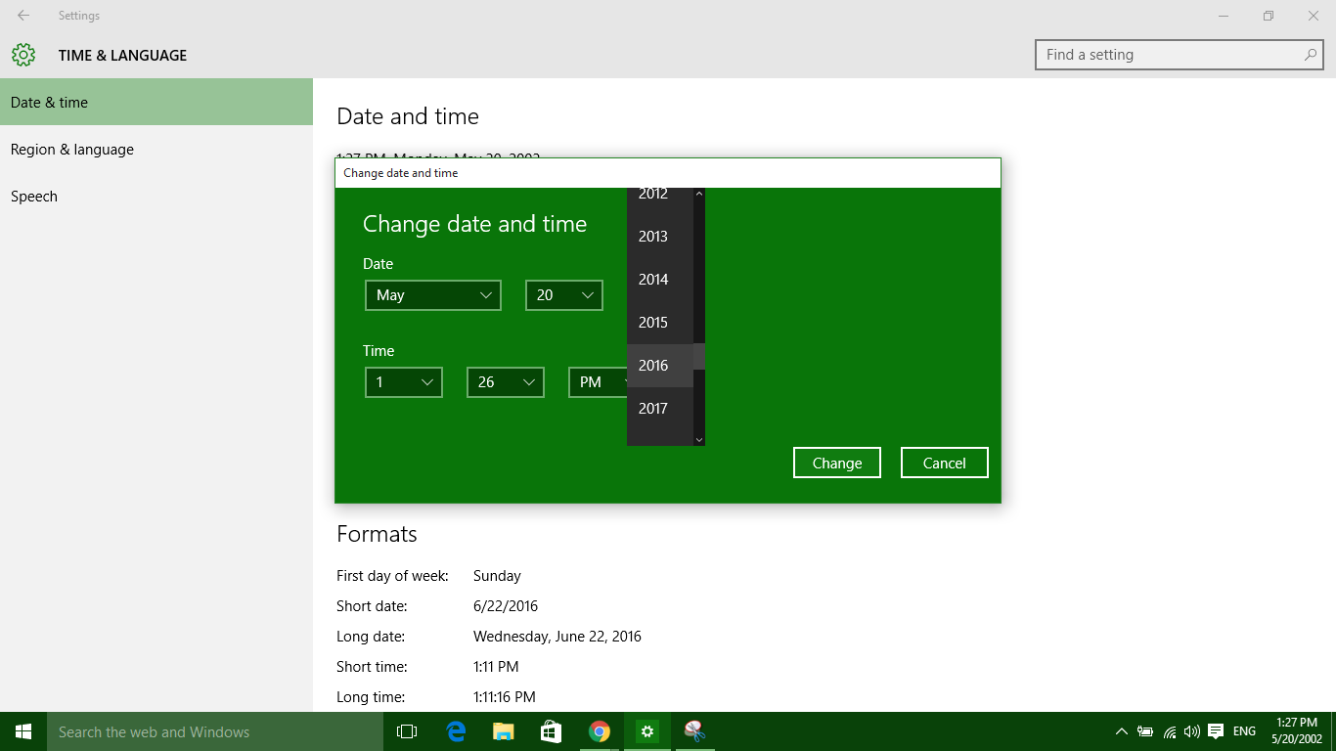1336x751 pixels.
Task: Launch Google Chrome from the taskbar
Action: pyautogui.click(x=600, y=731)
